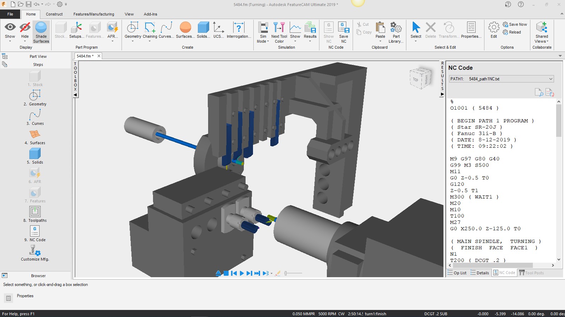
Task: Click Save NC in ribbon
Action: click(343, 32)
